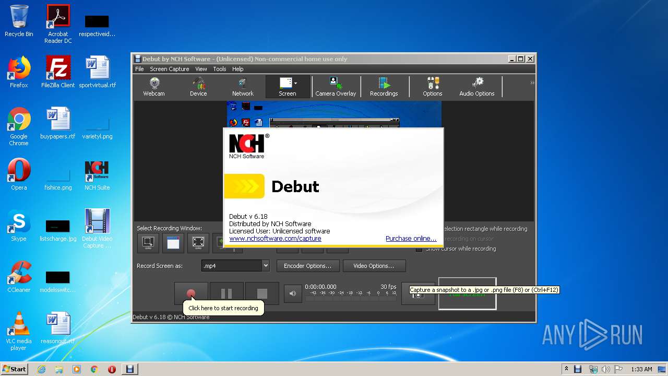Start recording with the red record button
The height and width of the screenshot is (376, 668).
(x=191, y=293)
